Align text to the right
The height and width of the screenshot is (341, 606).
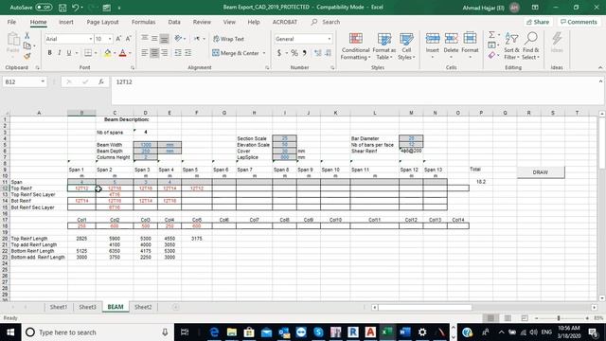(x=164, y=53)
